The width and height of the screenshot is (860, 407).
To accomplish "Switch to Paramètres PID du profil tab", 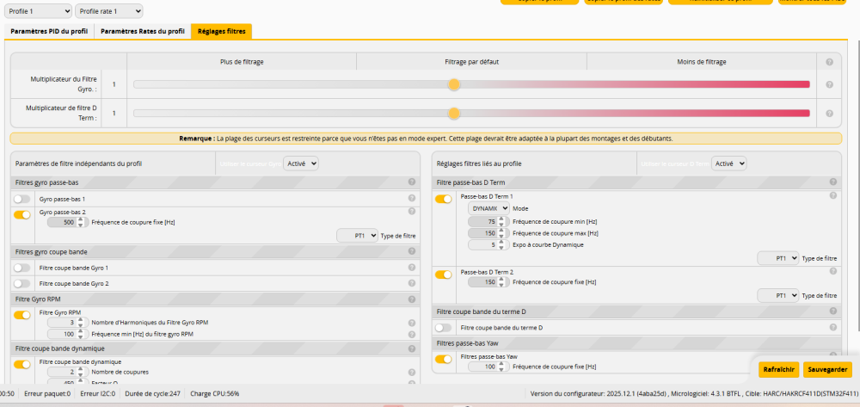I will [x=49, y=31].
